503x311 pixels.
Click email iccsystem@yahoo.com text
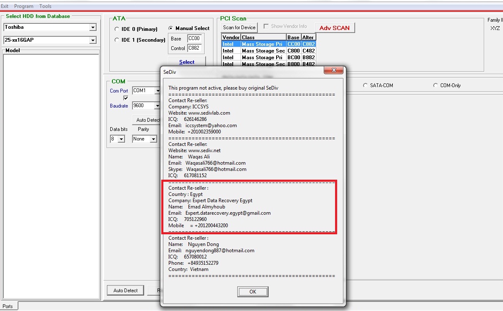tap(211, 125)
